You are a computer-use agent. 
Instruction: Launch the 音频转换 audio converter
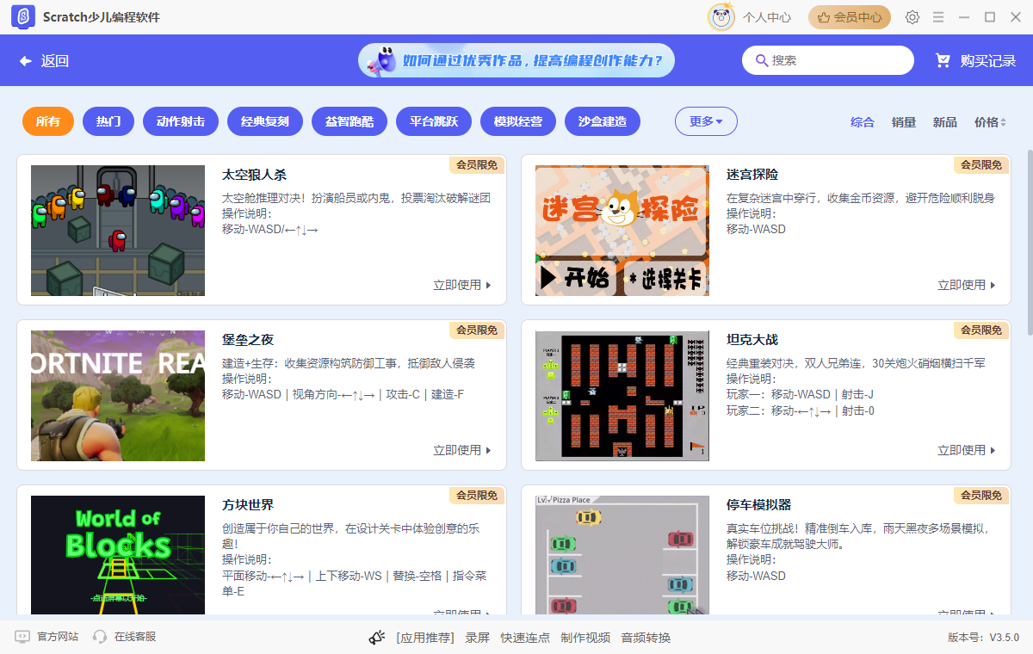pos(647,638)
